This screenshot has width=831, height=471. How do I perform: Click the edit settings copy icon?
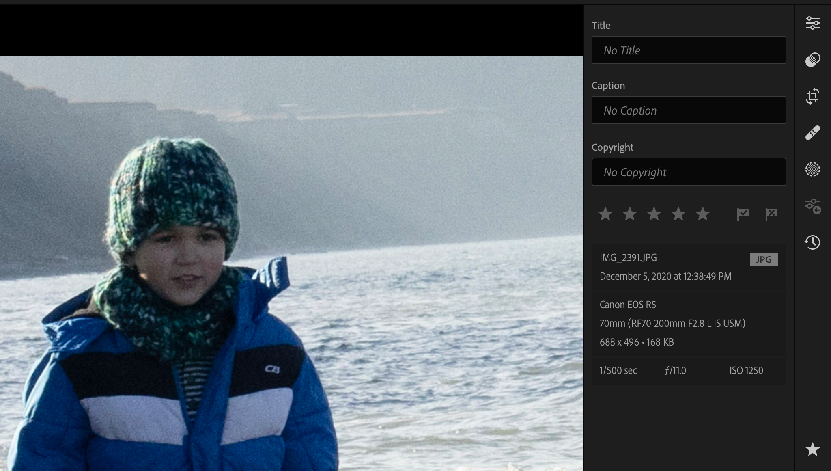[x=812, y=206]
